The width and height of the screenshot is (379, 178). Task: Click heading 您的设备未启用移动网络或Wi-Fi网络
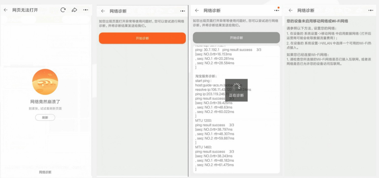click(x=317, y=21)
